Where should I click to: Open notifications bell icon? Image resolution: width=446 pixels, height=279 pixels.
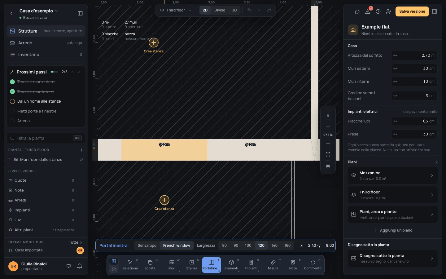(80, 266)
